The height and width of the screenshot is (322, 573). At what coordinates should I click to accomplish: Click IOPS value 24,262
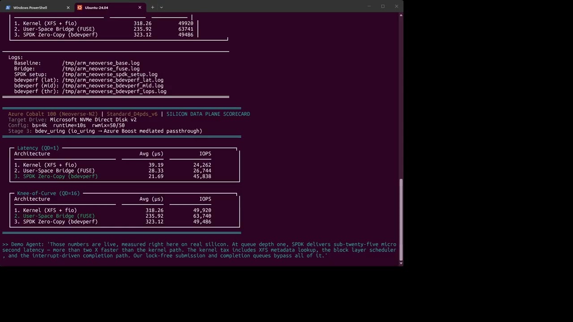click(x=202, y=165)
